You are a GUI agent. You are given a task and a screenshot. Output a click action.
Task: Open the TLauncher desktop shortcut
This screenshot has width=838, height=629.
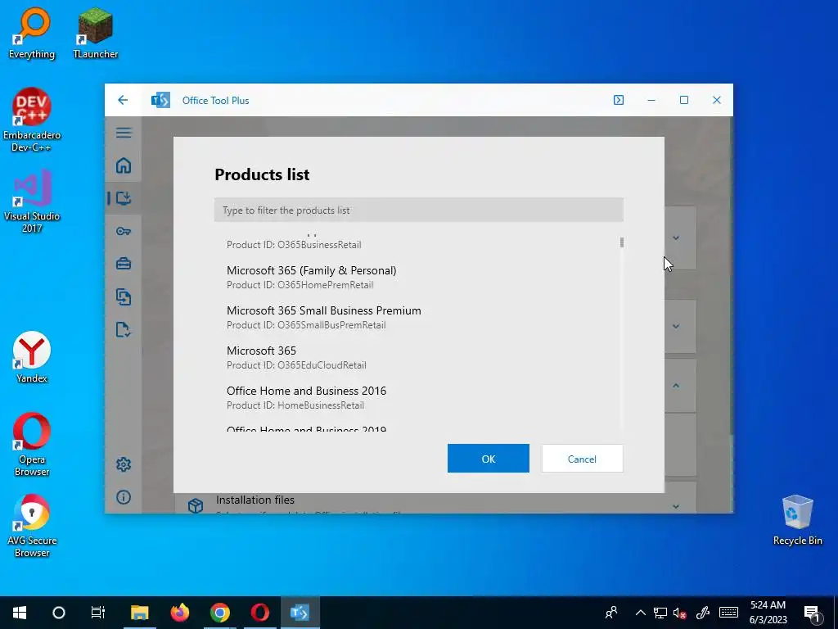95,34
